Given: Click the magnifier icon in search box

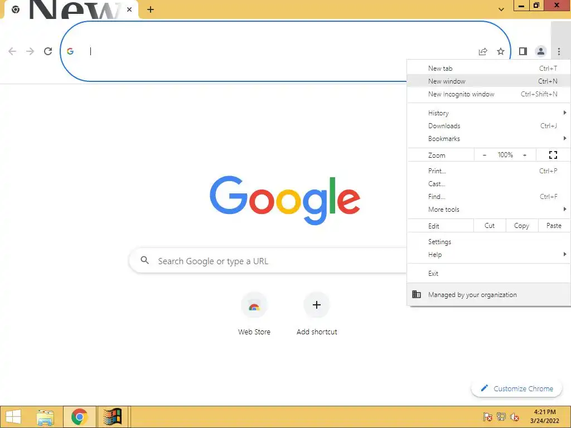Looking at the screenshot, I should [144, 260].
